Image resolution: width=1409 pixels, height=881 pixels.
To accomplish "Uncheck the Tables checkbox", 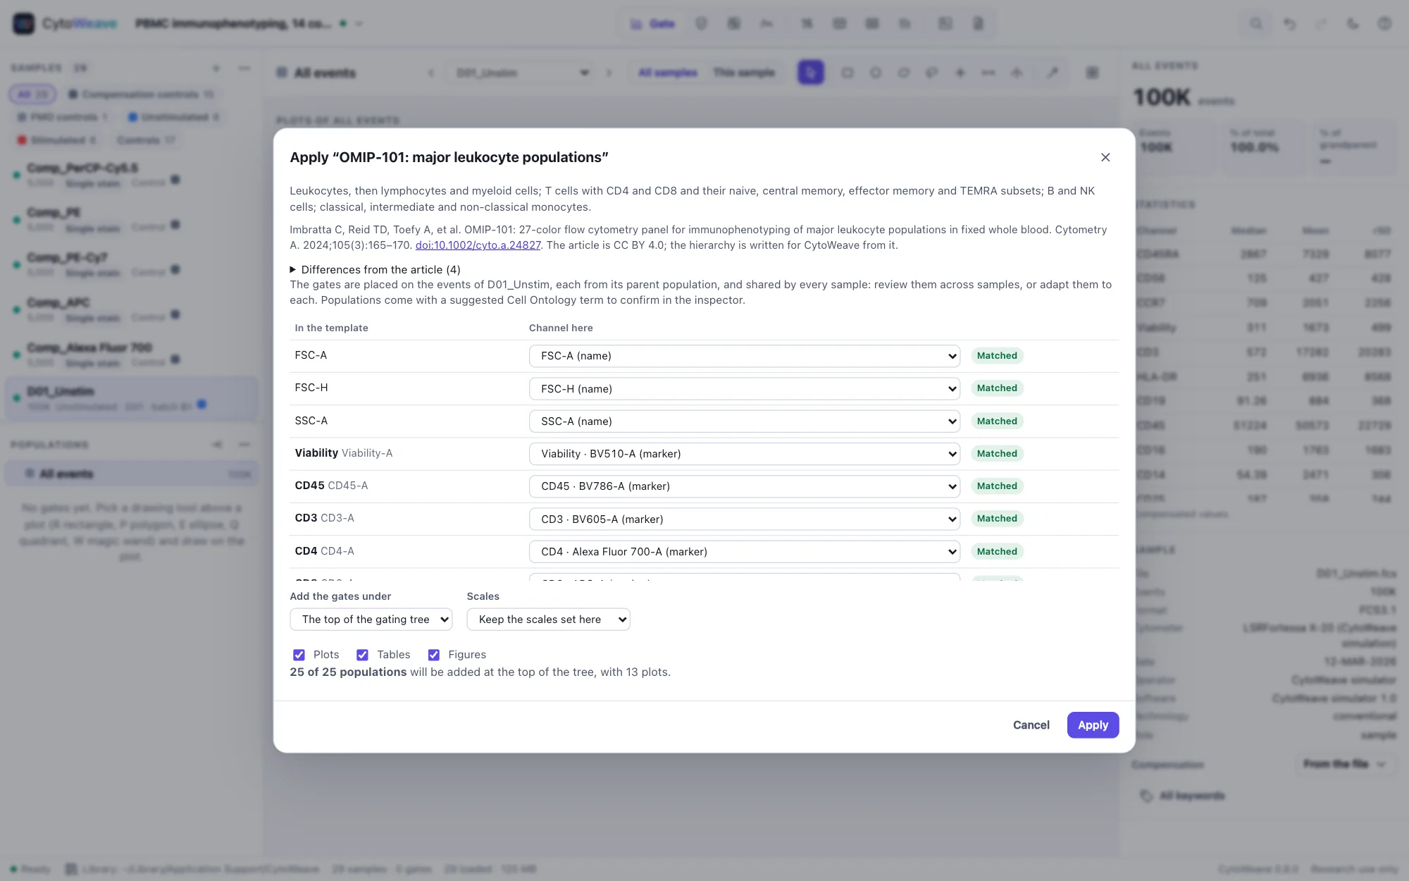I will pyautogui.click(x=362, y=655).
